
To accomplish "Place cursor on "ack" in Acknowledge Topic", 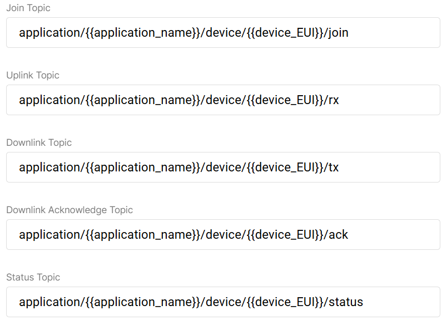I will (339, 234).
